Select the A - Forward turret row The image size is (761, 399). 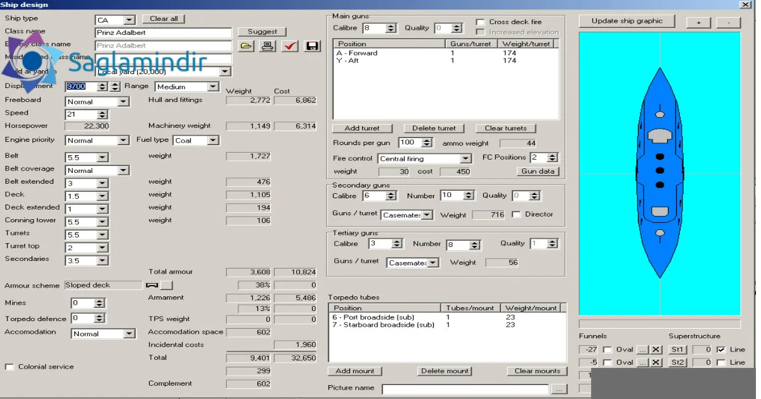(446, 53)
